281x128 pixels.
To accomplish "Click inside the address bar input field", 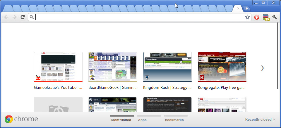I will (140, 17).
